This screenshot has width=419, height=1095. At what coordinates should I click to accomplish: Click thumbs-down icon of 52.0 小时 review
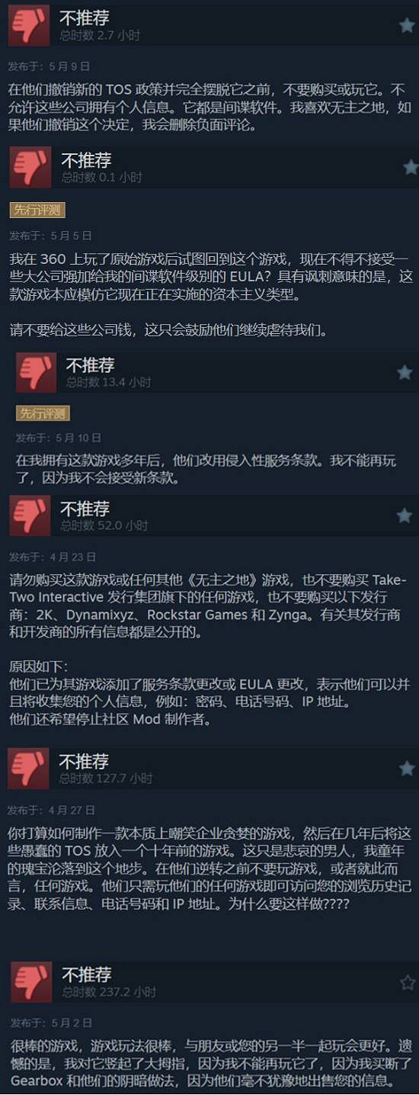coord(30,515)
